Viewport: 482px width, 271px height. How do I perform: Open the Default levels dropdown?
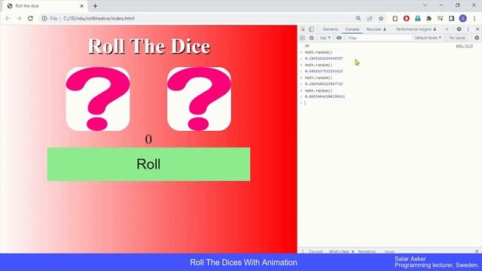pyautogui.click(x=428, y=38)
